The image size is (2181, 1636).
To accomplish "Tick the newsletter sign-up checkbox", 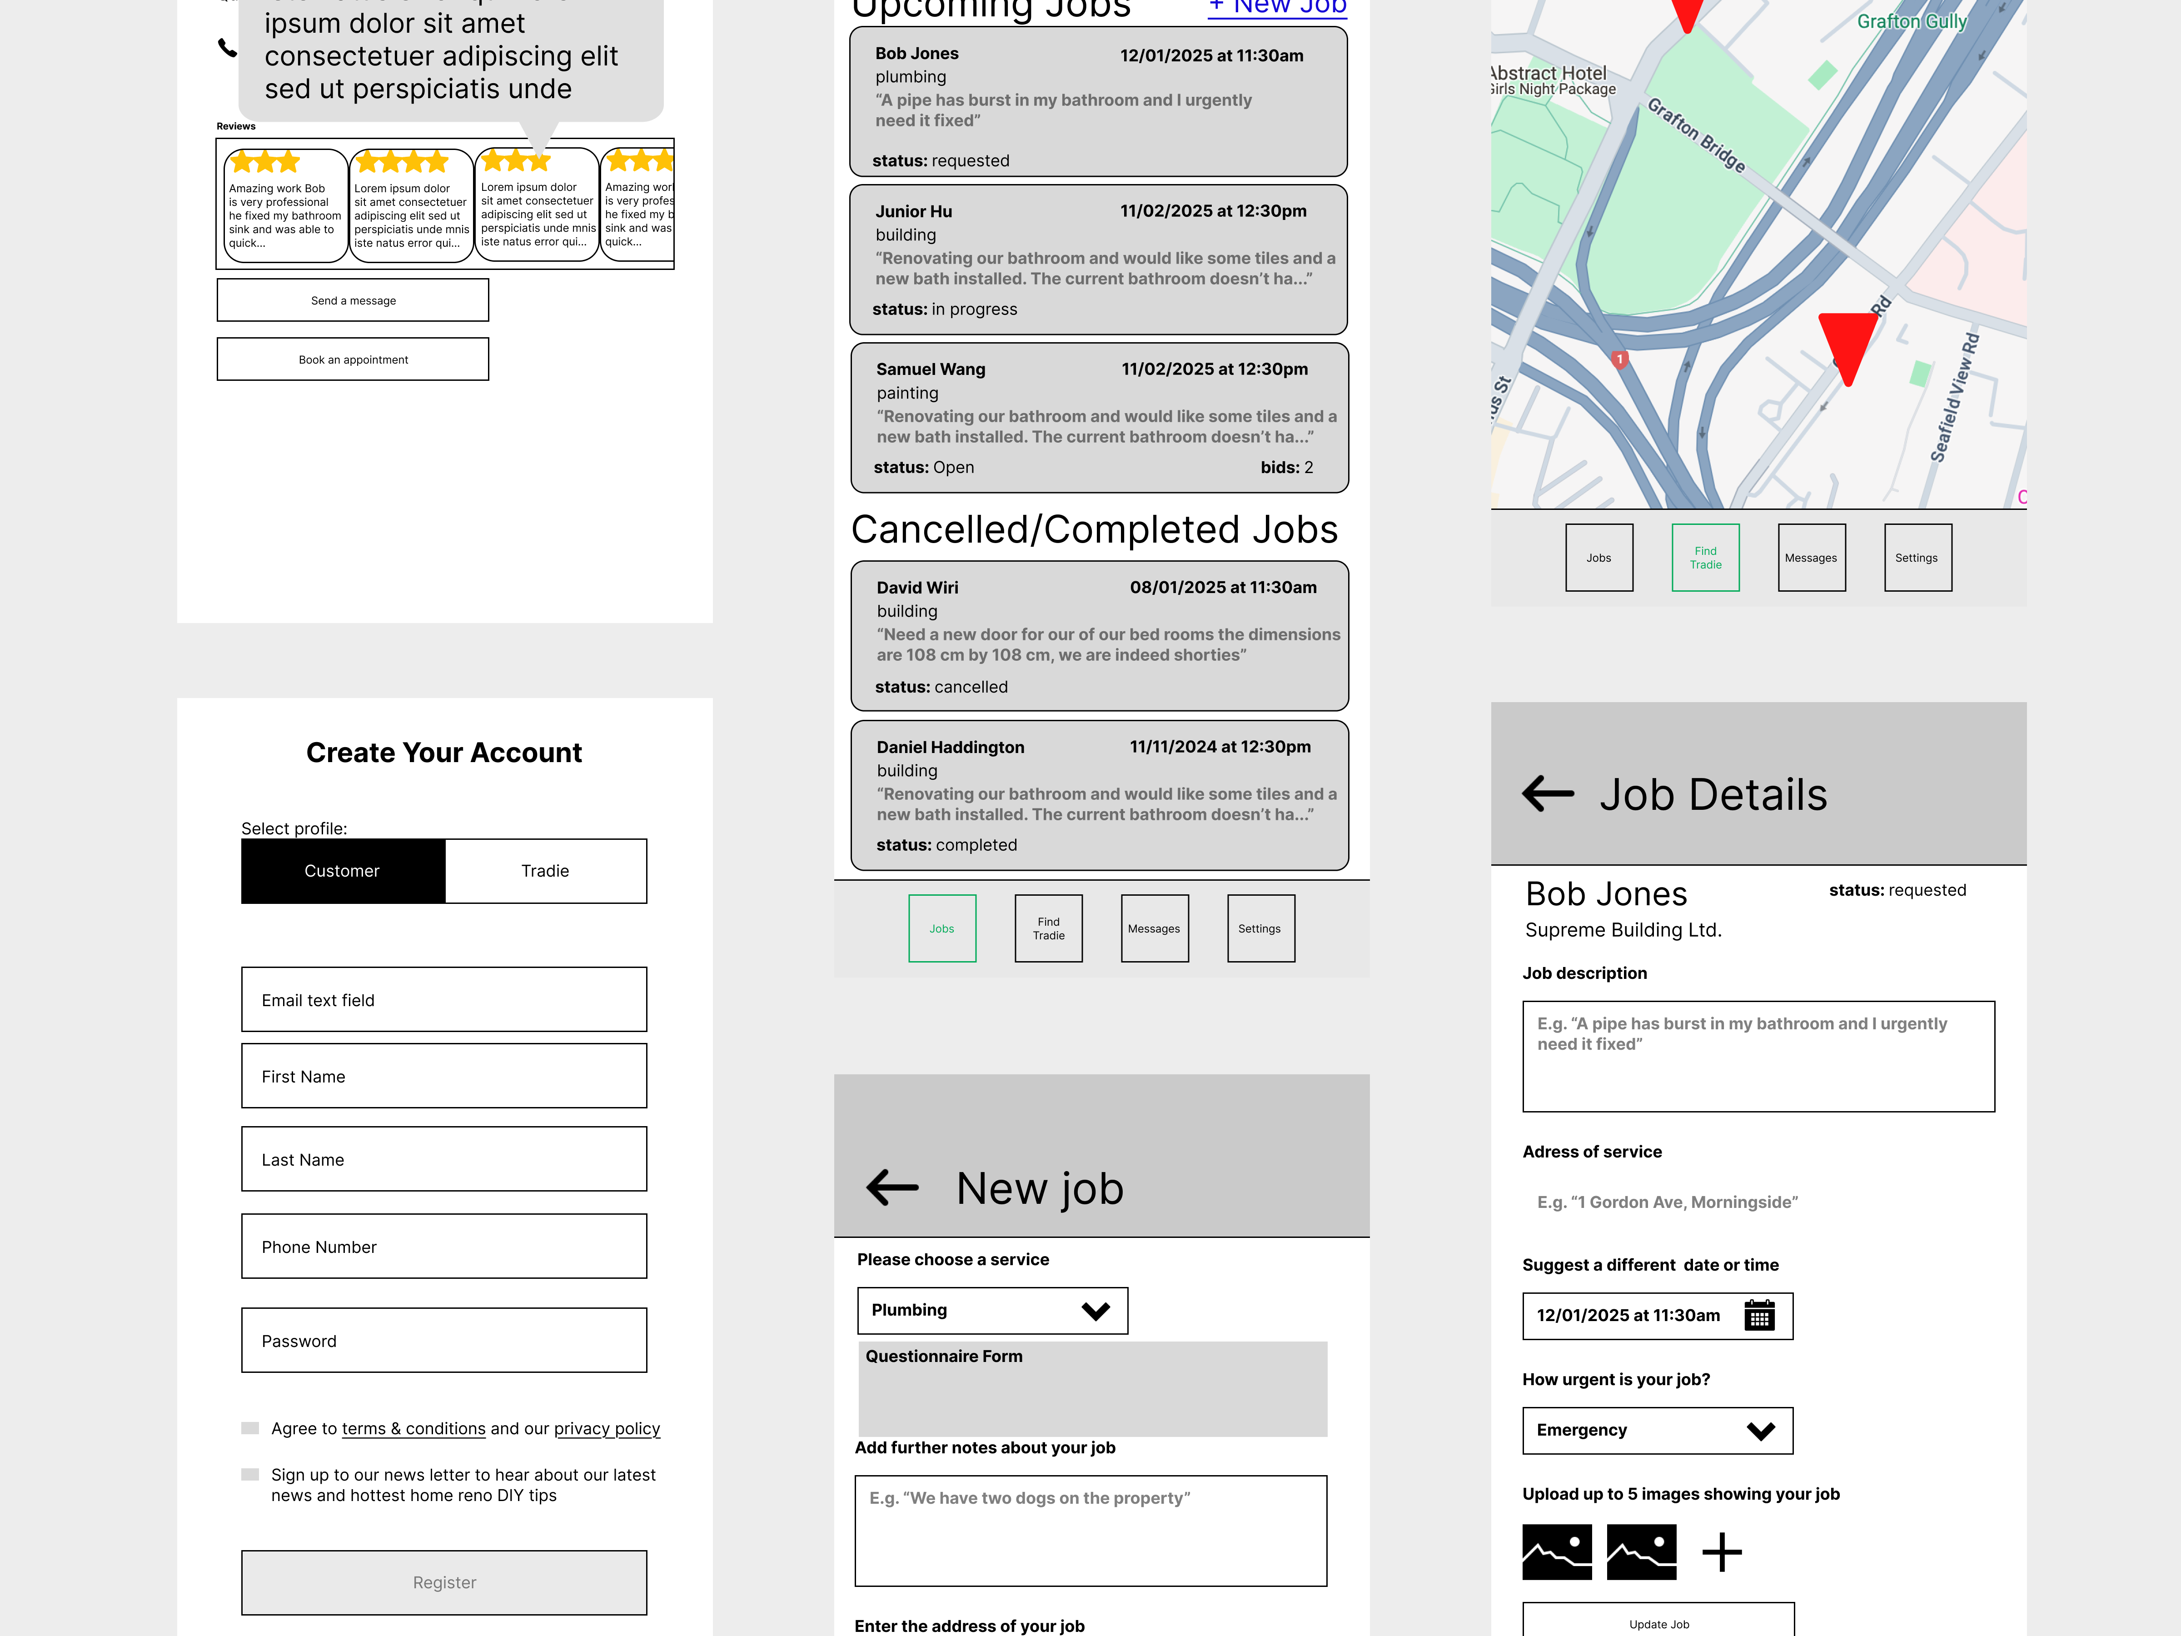I will pyautogui.click(x=250, y=1474).
